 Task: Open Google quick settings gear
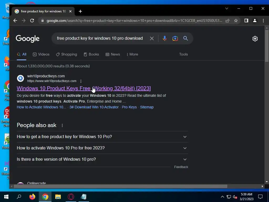coord(255,39)
